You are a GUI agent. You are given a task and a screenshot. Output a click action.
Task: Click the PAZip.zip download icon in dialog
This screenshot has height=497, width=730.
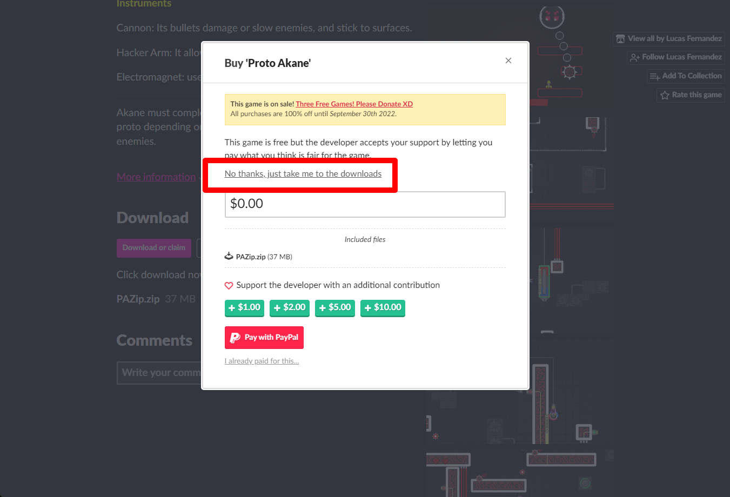tap(229, 256)
